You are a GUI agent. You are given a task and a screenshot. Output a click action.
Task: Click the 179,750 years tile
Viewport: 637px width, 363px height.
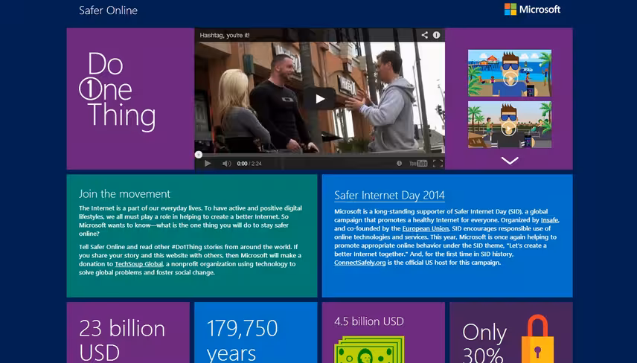point(255,333)
